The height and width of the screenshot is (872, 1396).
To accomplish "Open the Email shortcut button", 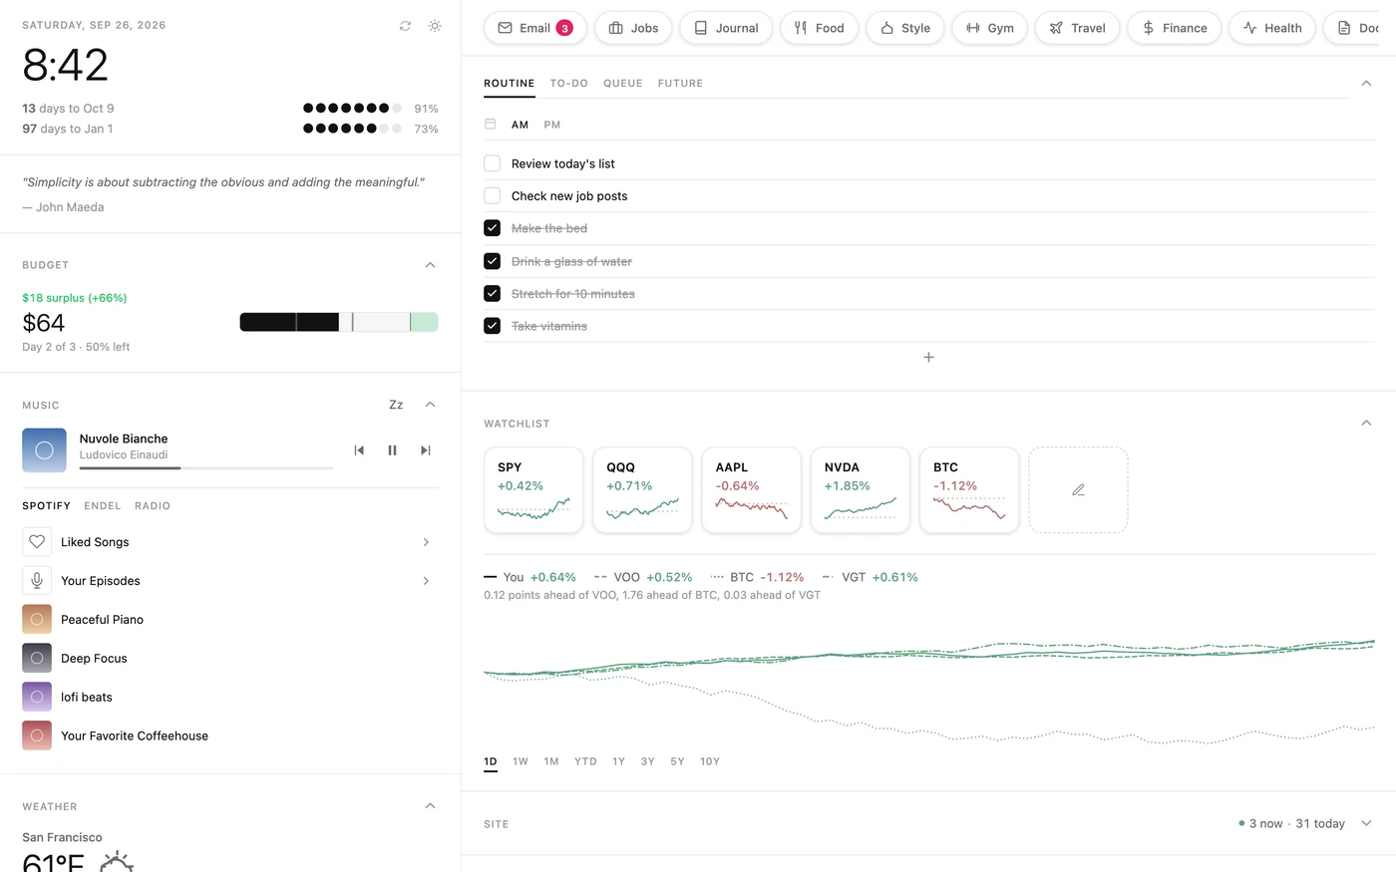I will [535, 28].
